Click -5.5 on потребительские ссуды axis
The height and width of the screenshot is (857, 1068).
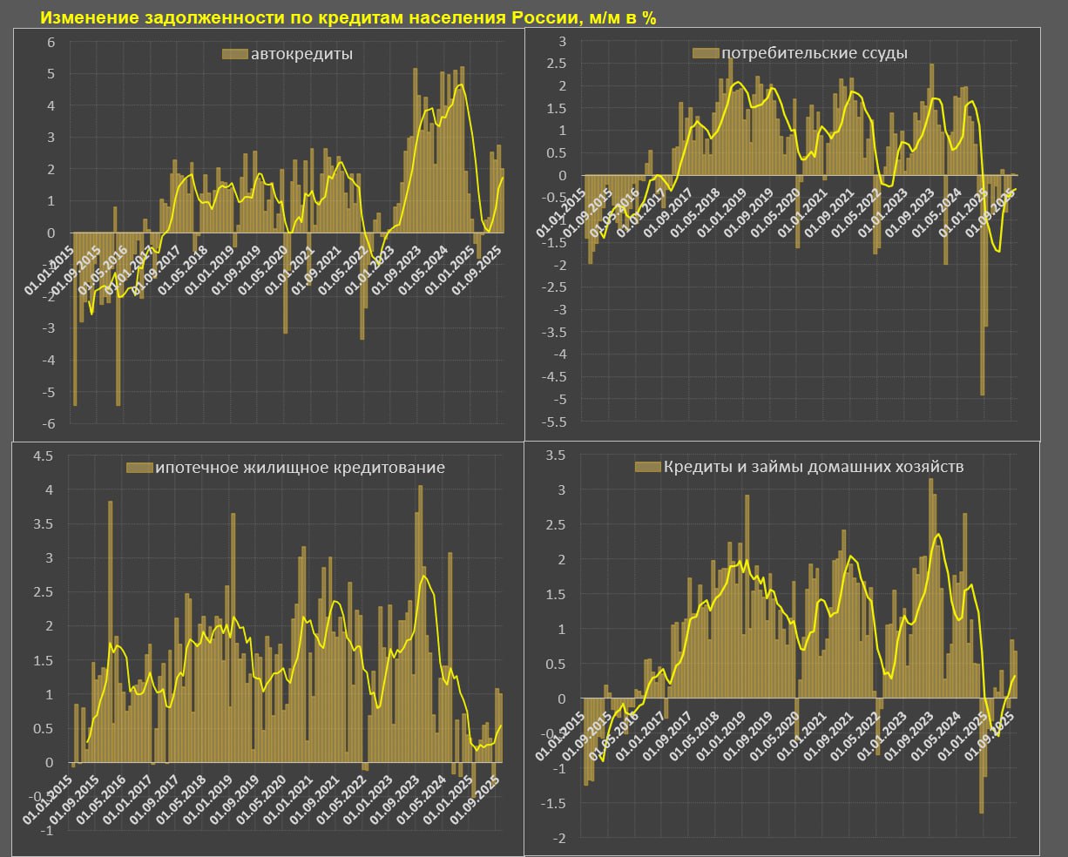click(555, 422)
